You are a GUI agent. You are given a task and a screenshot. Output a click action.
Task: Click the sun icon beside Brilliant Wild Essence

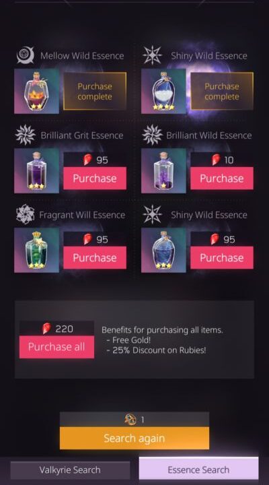[152, 135]
